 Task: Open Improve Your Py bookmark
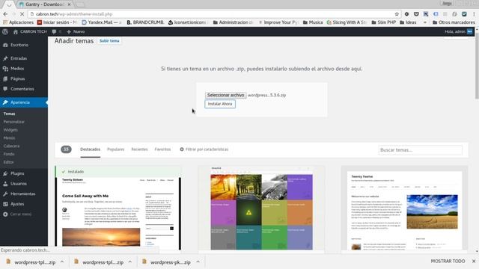(x=278, y=22)
